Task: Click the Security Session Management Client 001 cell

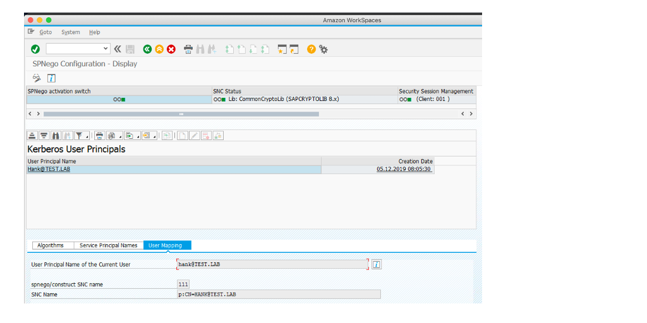Action: (437, 99)
